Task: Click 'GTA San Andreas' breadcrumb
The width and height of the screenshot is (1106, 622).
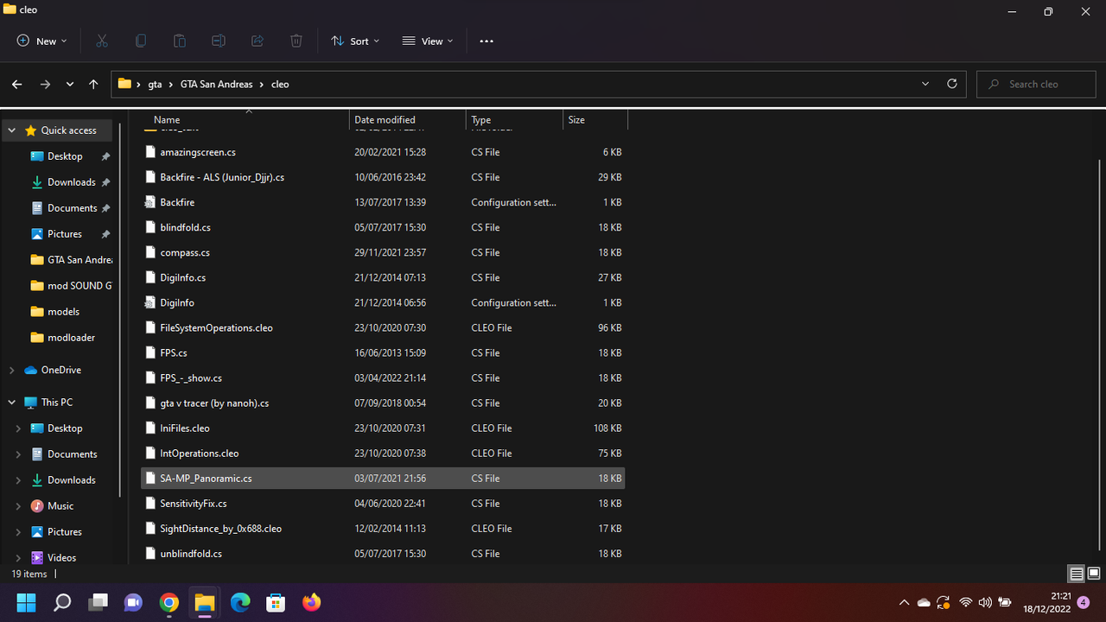Action: tap(216, 84)
